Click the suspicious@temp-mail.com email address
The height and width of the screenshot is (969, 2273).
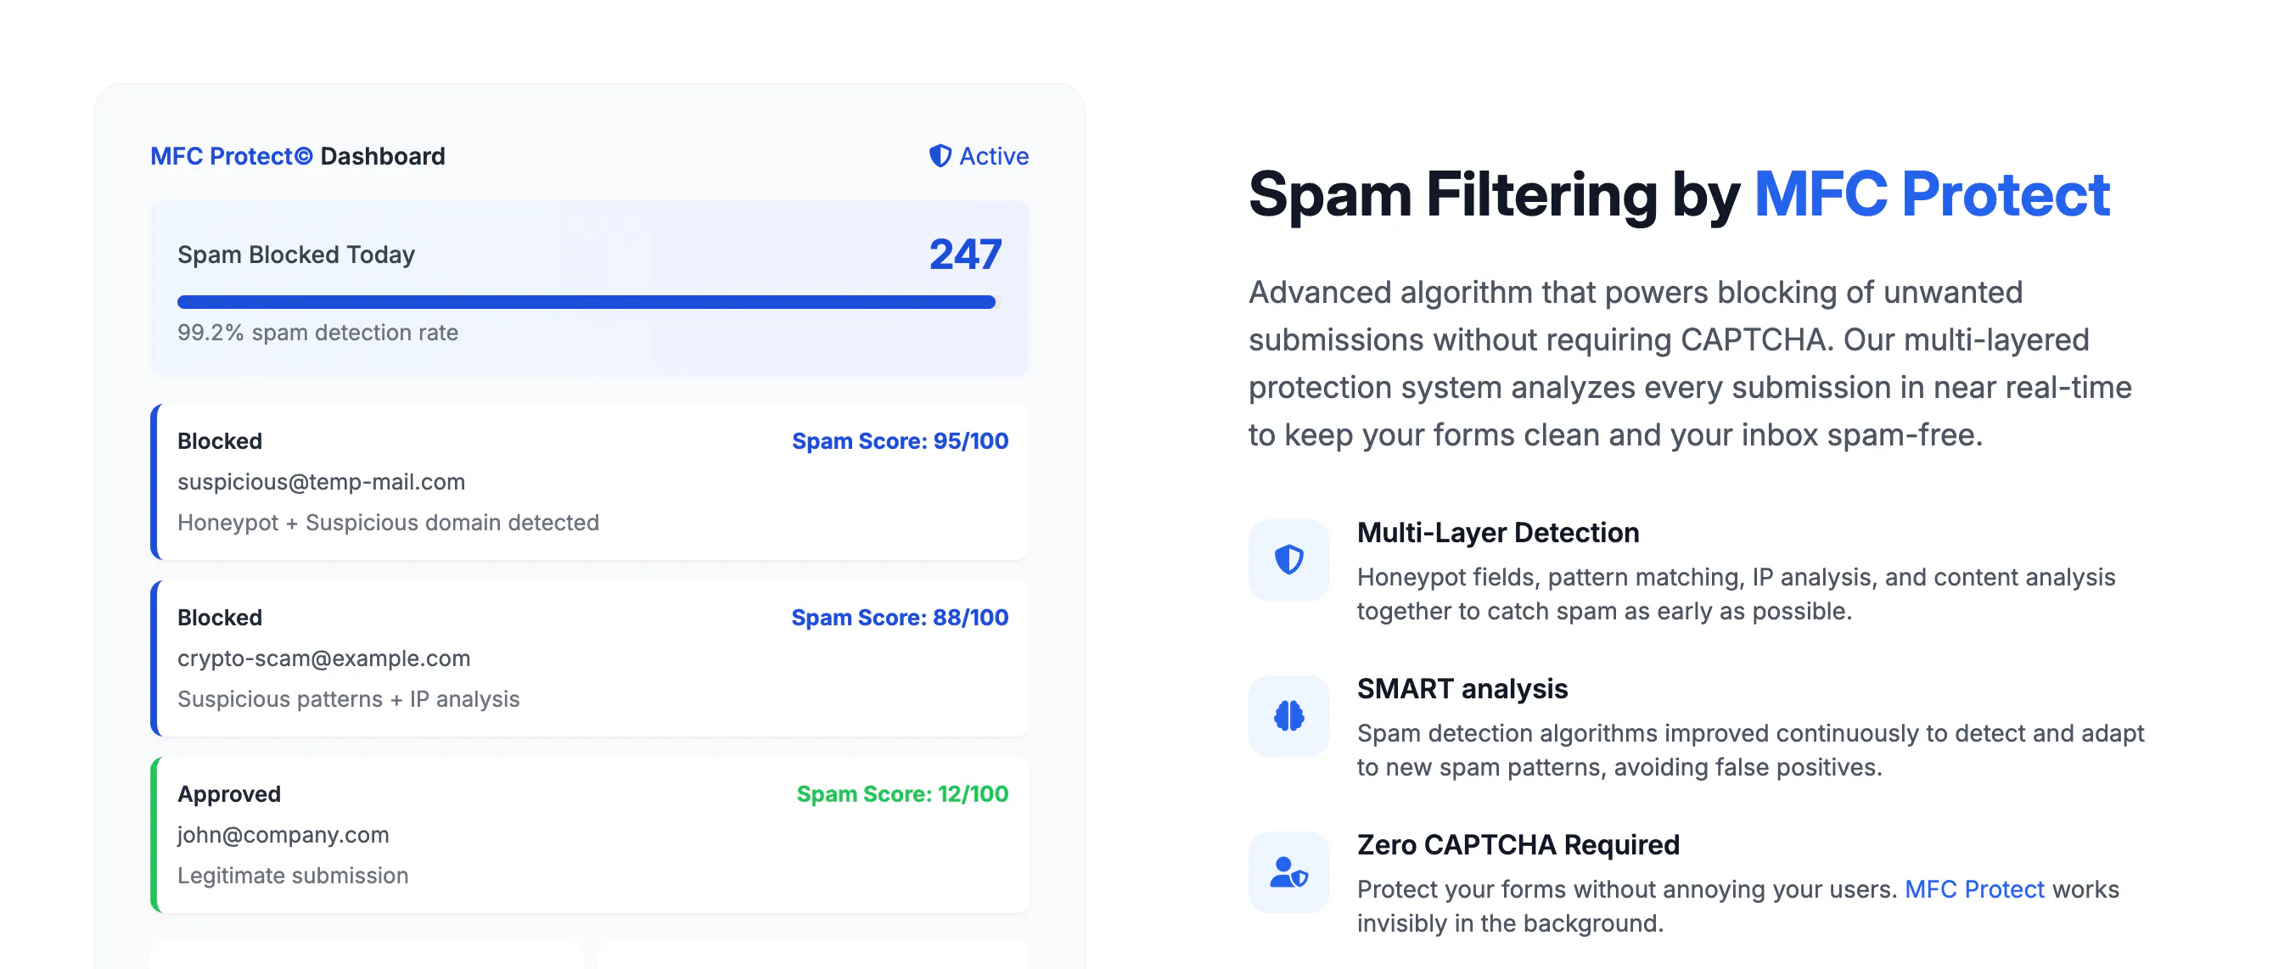tap(321, 481)
